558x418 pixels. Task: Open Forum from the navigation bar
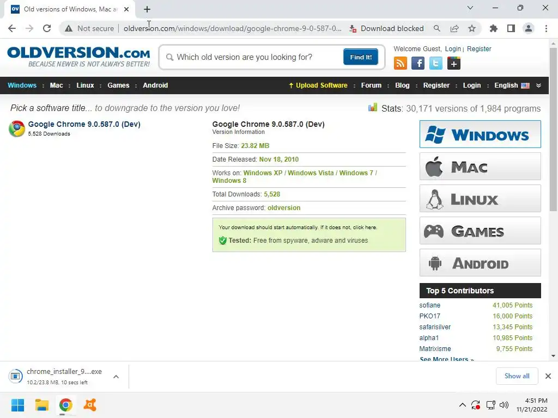371,85
